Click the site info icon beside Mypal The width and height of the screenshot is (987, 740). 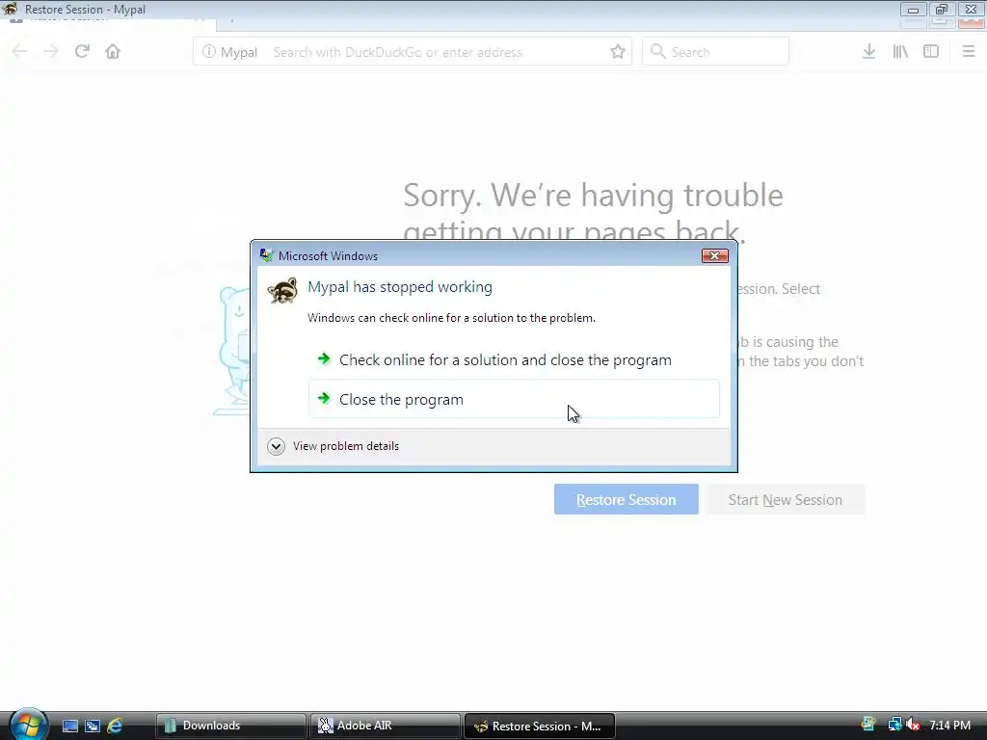click(x=209, y=52)
